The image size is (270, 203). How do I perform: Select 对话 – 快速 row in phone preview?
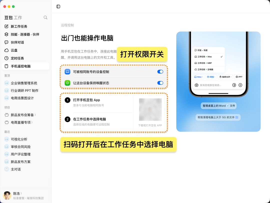pyautogui.click(x=208, y=50)
